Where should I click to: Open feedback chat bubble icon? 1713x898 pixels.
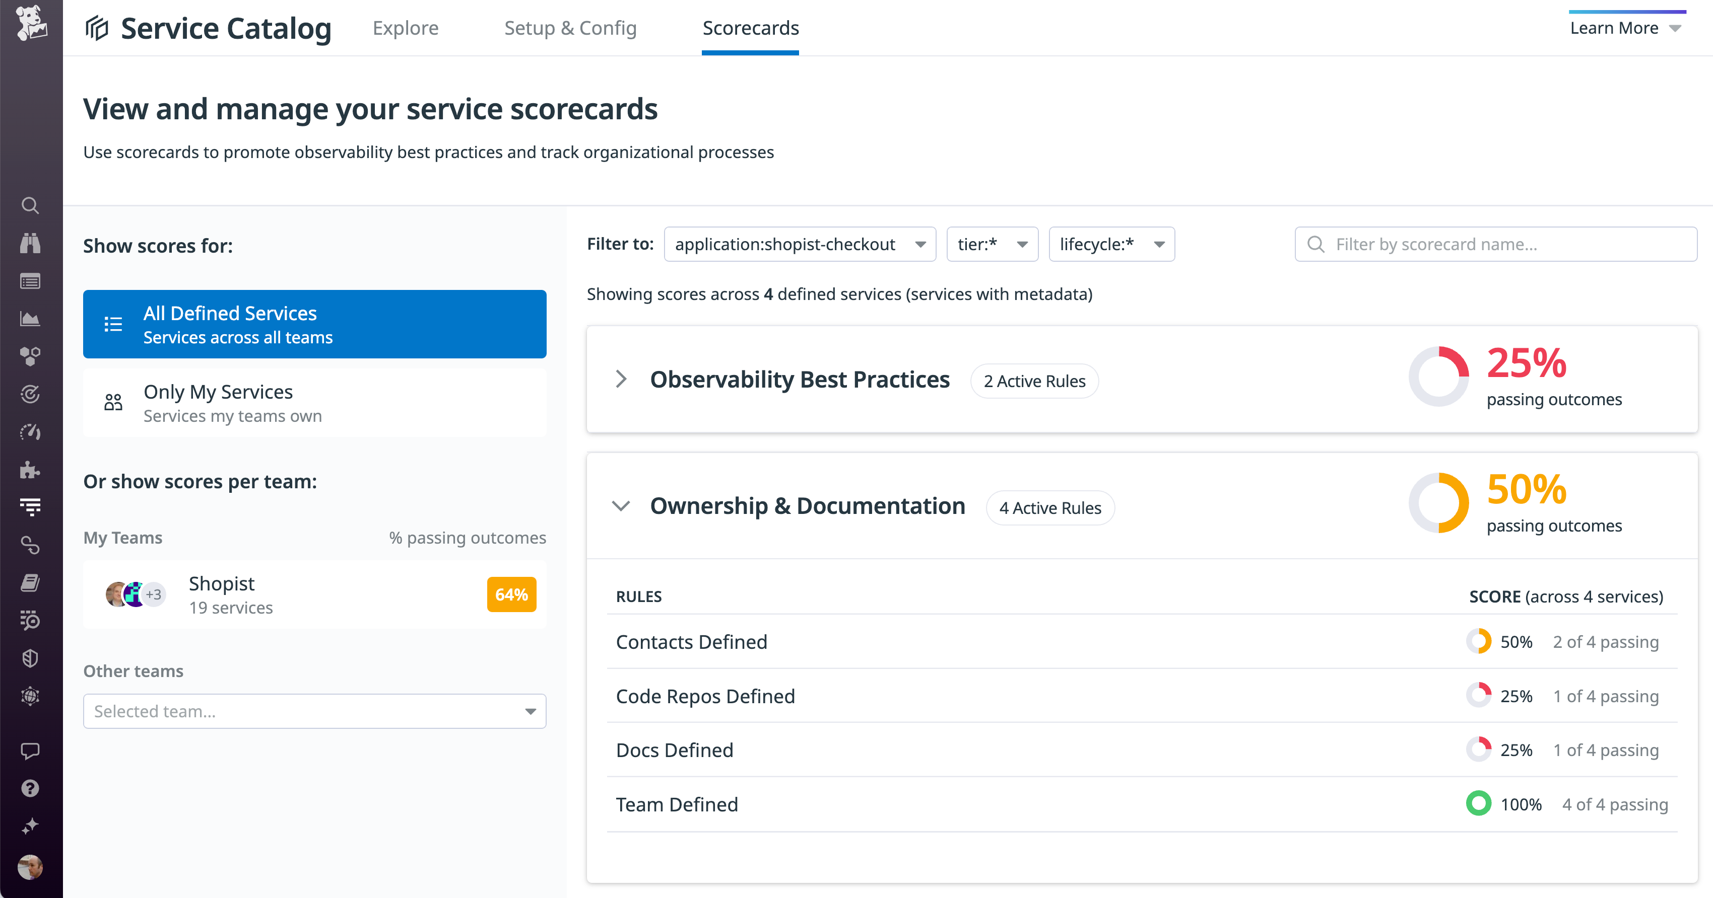[31, 751]
